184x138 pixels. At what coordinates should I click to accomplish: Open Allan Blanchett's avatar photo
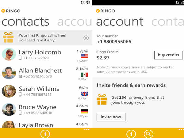[9, 73]
